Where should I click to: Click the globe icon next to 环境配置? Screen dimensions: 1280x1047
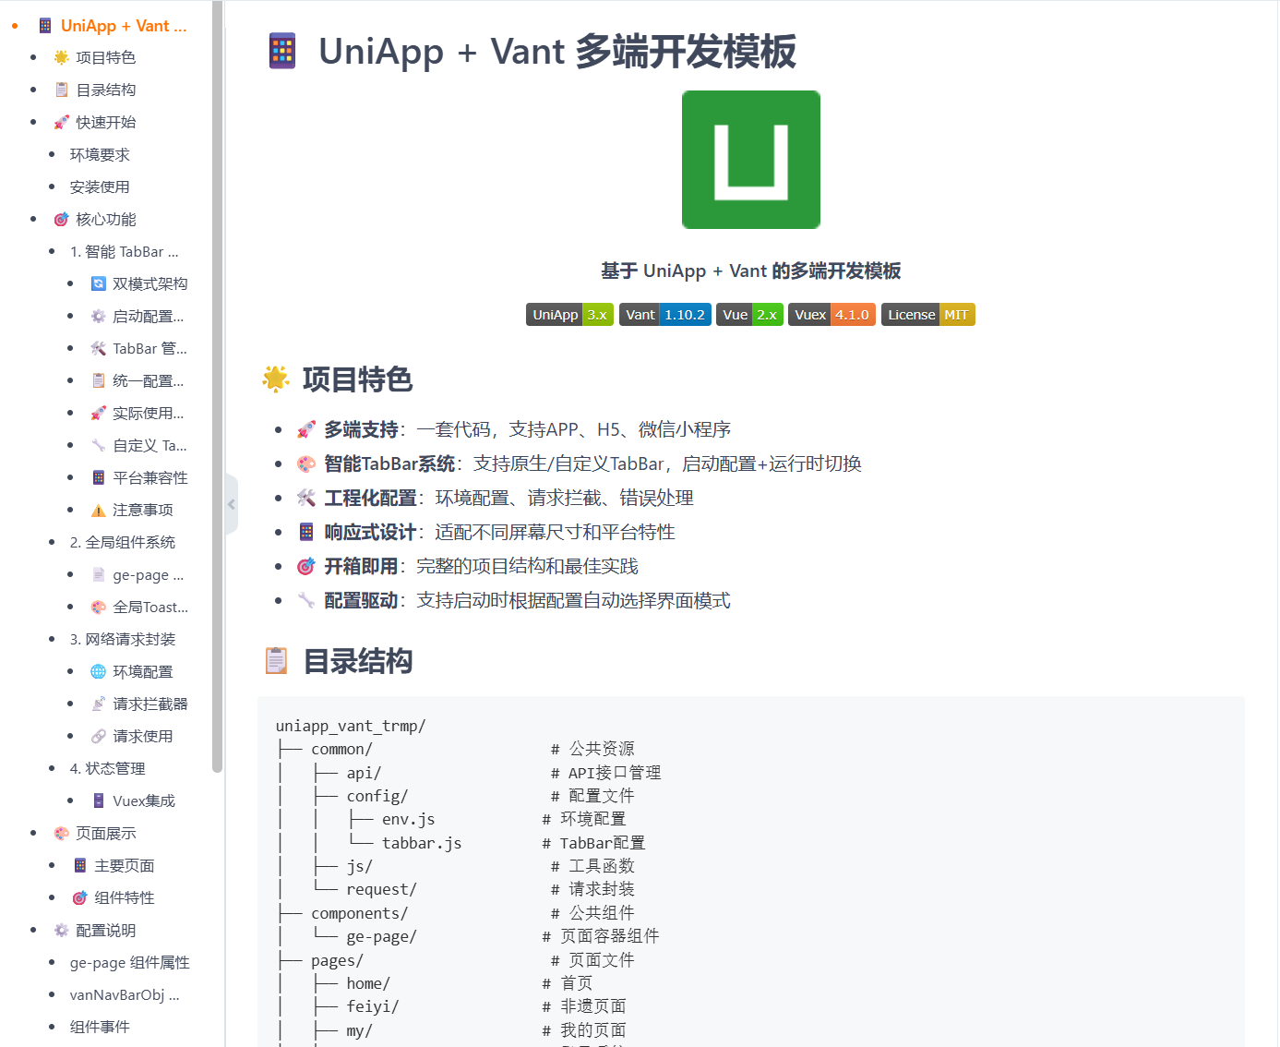tap(98, 671)
